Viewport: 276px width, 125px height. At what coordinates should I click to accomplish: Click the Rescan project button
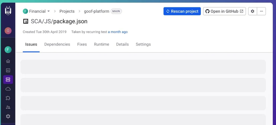click(x=182, y=11)
